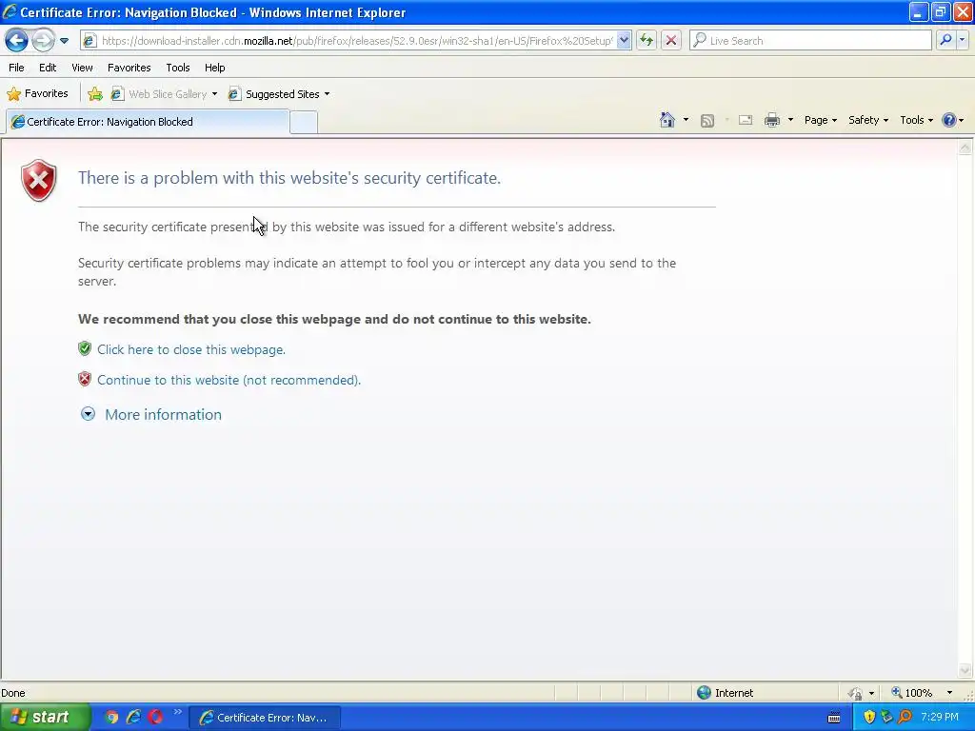The width and height of the screenshot is (975, 731).
Task: Click the on-screen keyboard tray icon
Action: tap(834, 718)
